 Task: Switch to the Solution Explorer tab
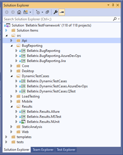click(17, 150)
